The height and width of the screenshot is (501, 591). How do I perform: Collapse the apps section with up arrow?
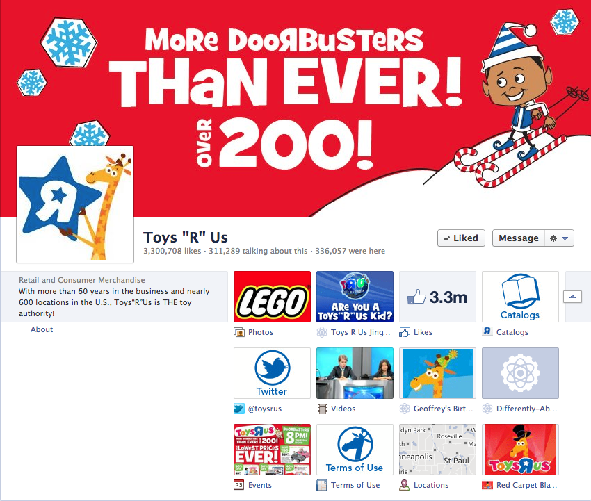coord(572,297)
